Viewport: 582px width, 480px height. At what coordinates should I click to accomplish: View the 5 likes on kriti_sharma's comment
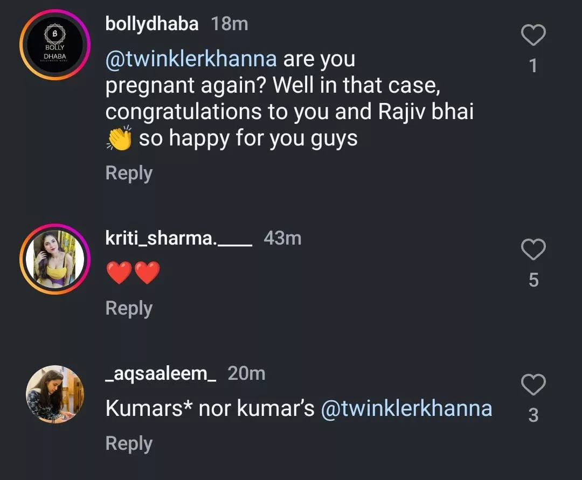click(533, 280)
